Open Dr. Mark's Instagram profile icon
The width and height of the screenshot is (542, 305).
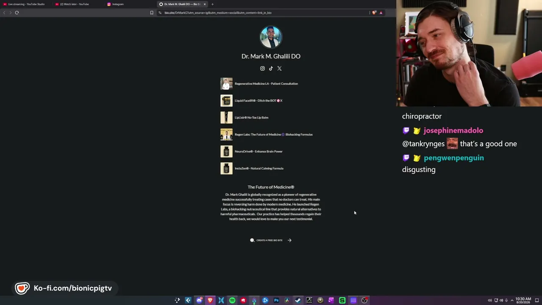(263, 68)
